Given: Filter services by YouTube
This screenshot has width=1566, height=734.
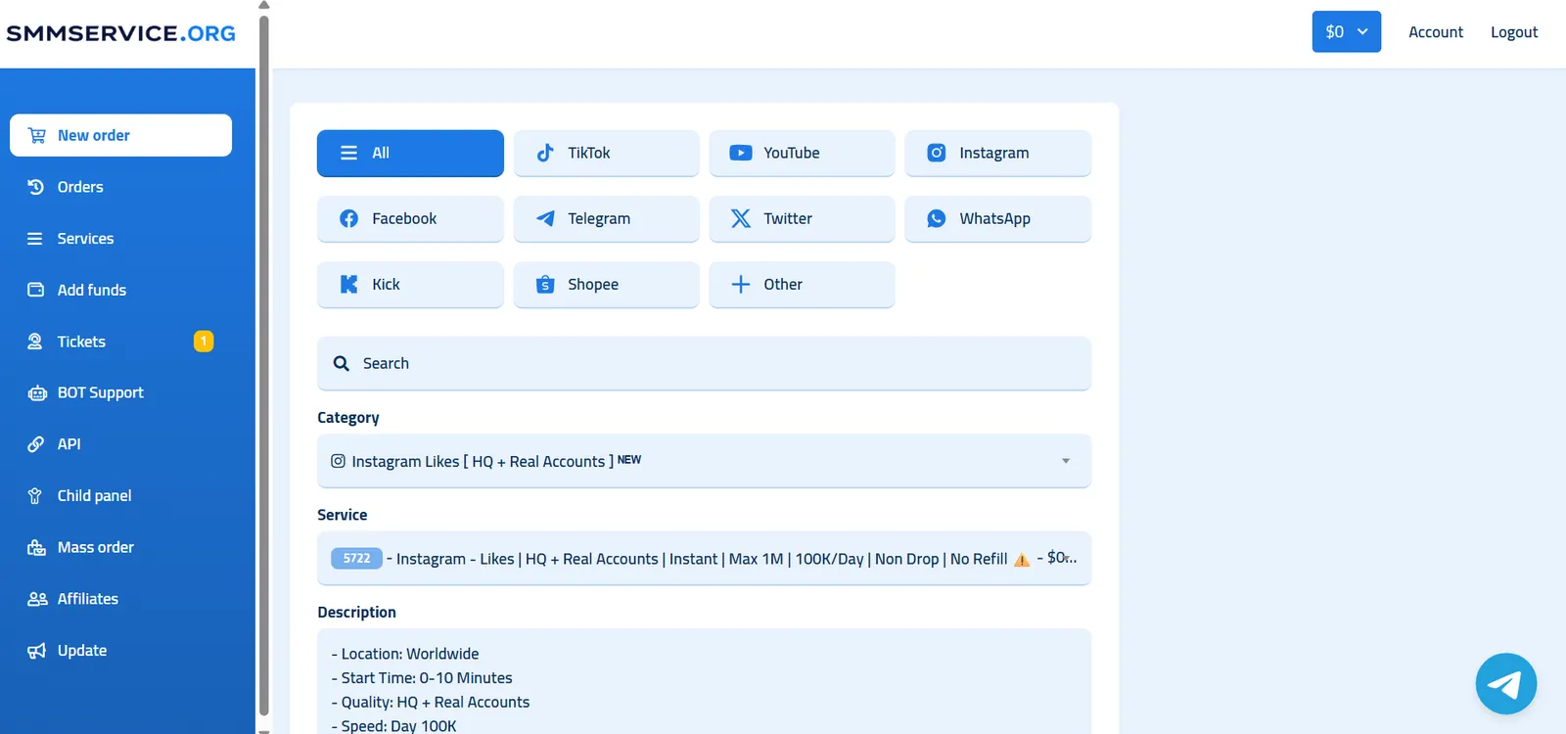Looking at the screenshot, I should point(802,153).
